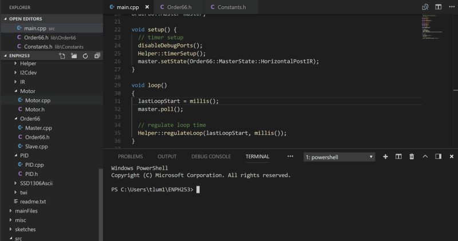Viewport: 458px width, 241px height.
Task: Click the void setup() line
Action: 154,30
